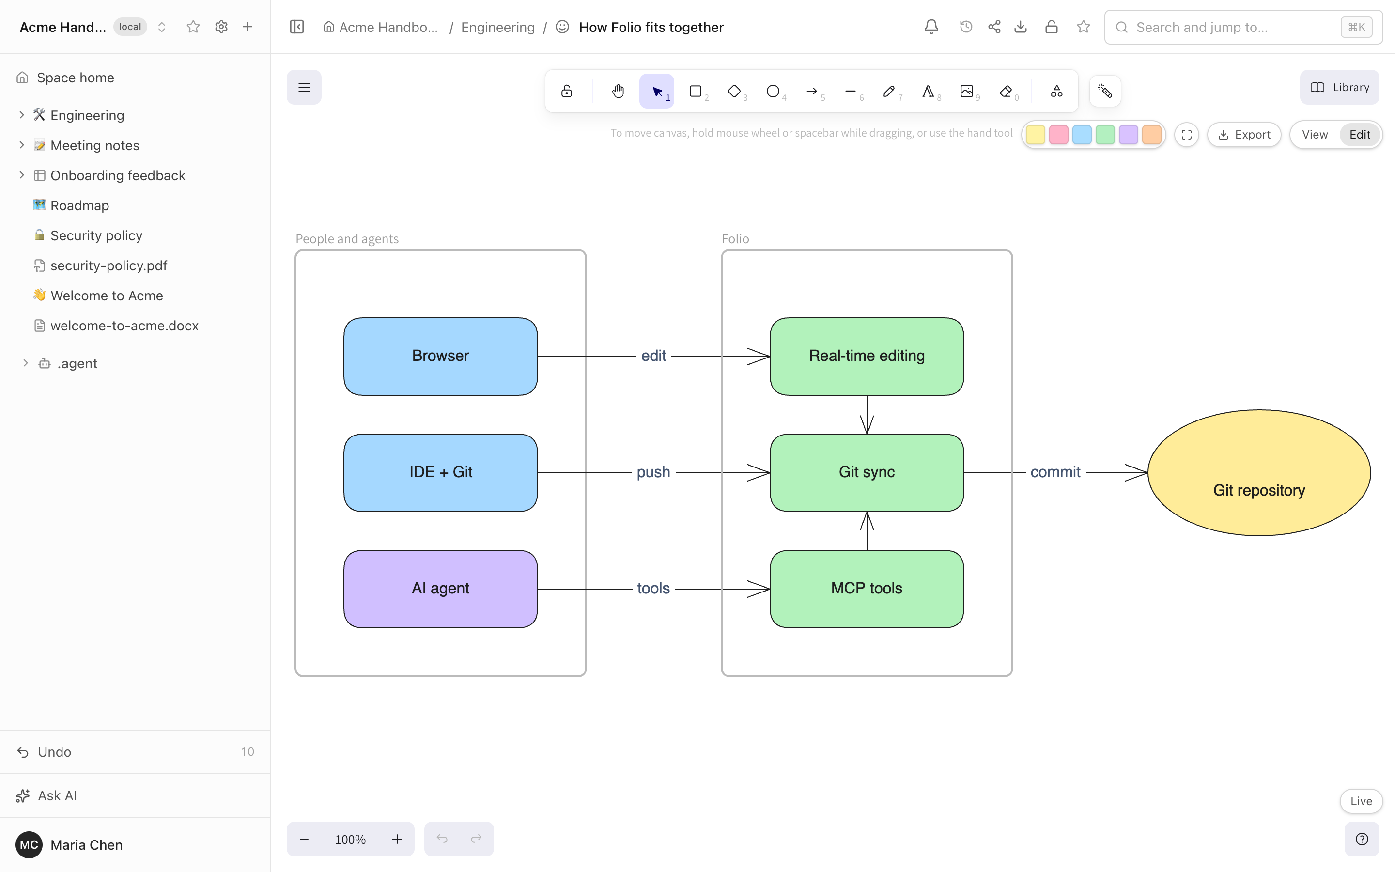The height and width of the screenshot is (872, 1395).
Task: Click the Export button
Action: tap(1244, 134)
